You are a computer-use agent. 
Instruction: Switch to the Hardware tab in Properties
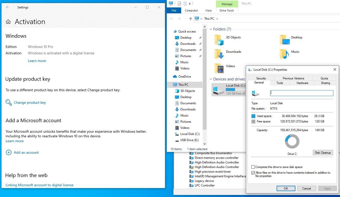click(302, 83)
